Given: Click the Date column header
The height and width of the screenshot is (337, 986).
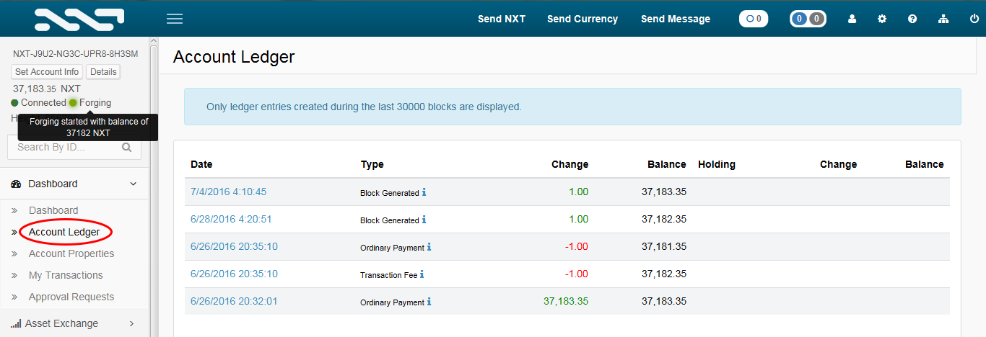Looking at the screenshot, I should (201, 164).
